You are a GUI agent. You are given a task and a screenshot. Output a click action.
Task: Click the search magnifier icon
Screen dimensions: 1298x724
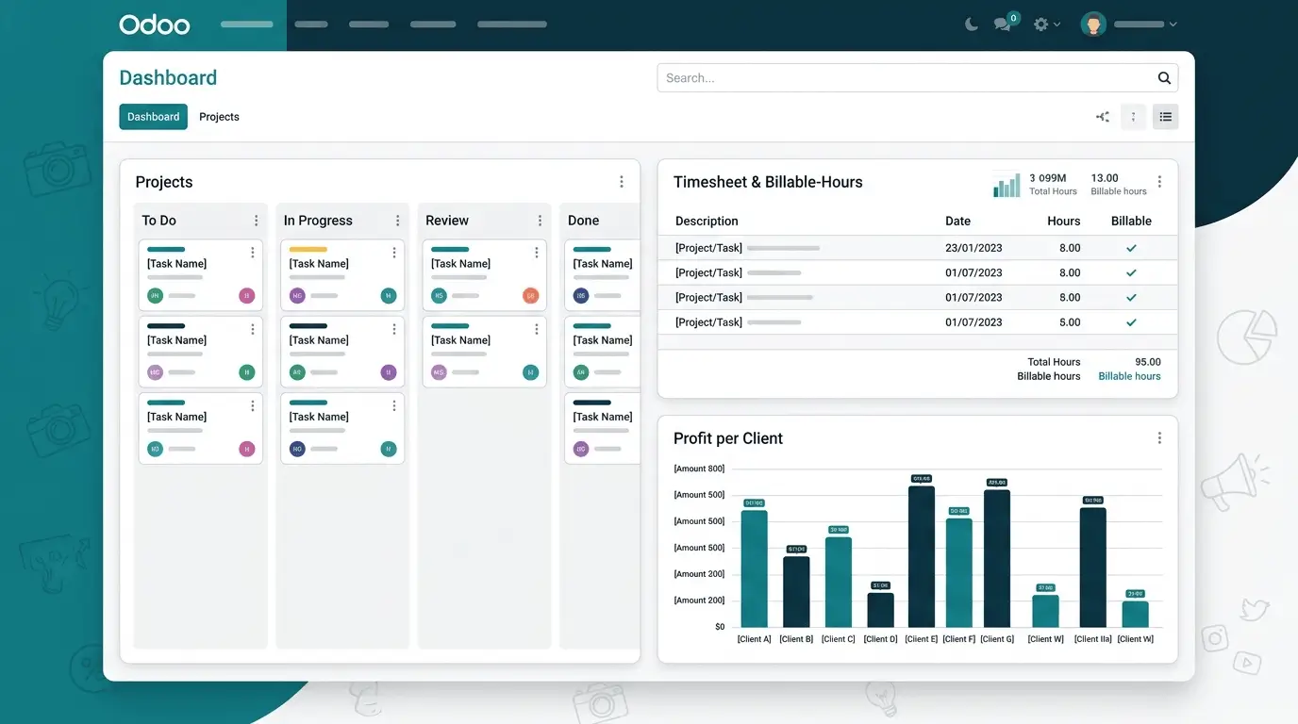pos(1164,78)
